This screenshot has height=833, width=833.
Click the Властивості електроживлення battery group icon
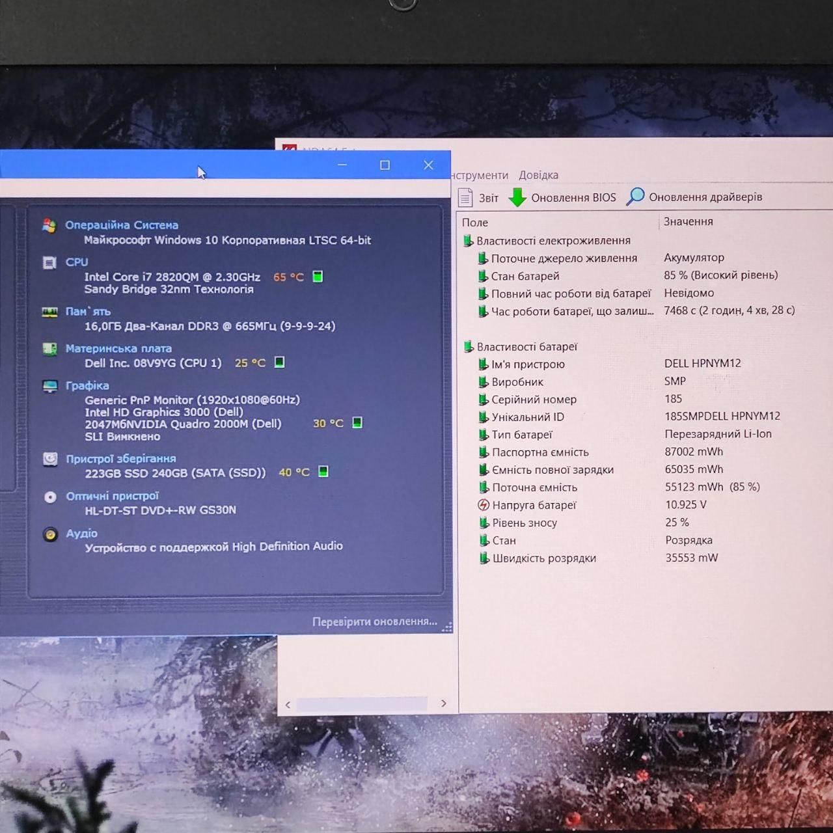click(x=468, y=241)
